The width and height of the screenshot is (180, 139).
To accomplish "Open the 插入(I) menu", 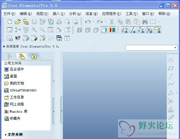I will click(x=59, y=14).
